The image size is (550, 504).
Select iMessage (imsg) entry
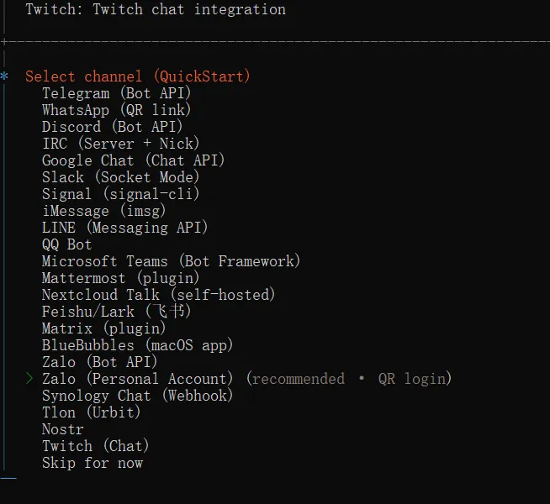point(103,211)
